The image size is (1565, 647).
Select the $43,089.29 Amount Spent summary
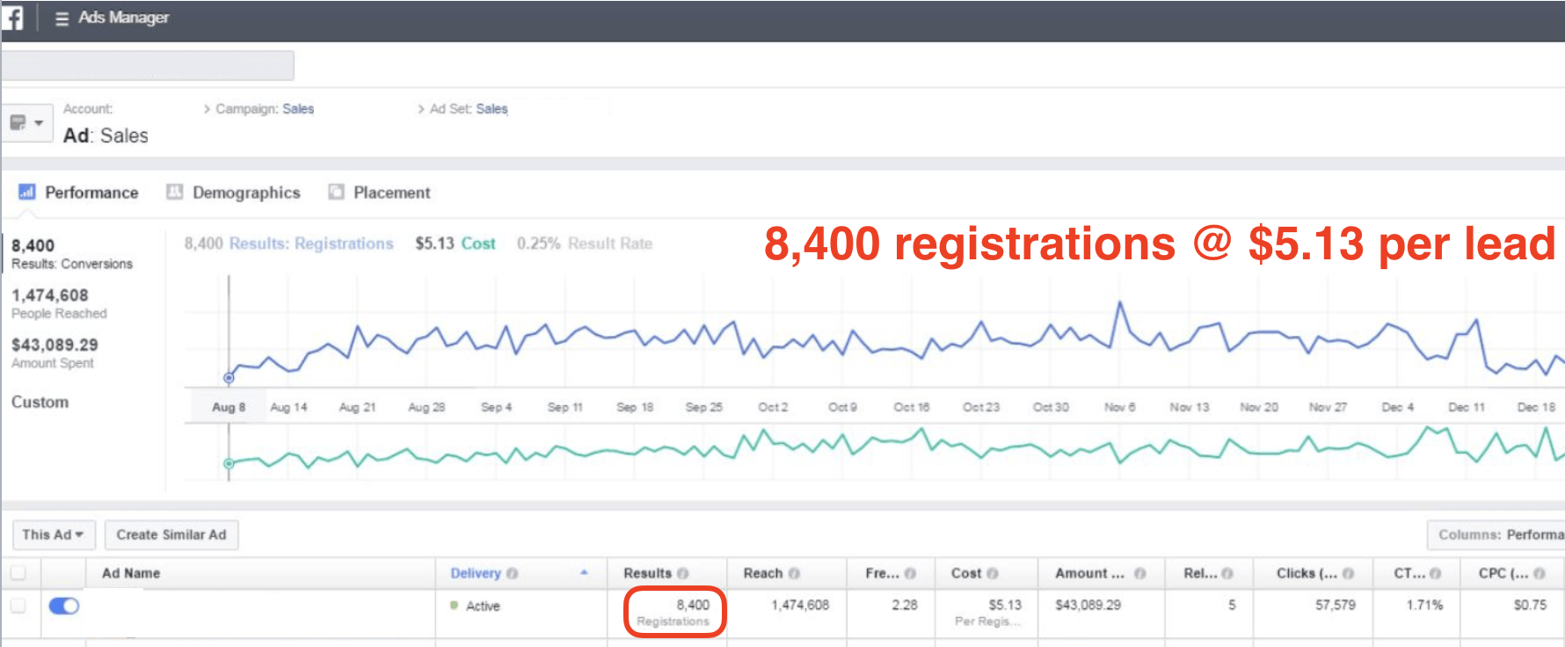(55, 353)
